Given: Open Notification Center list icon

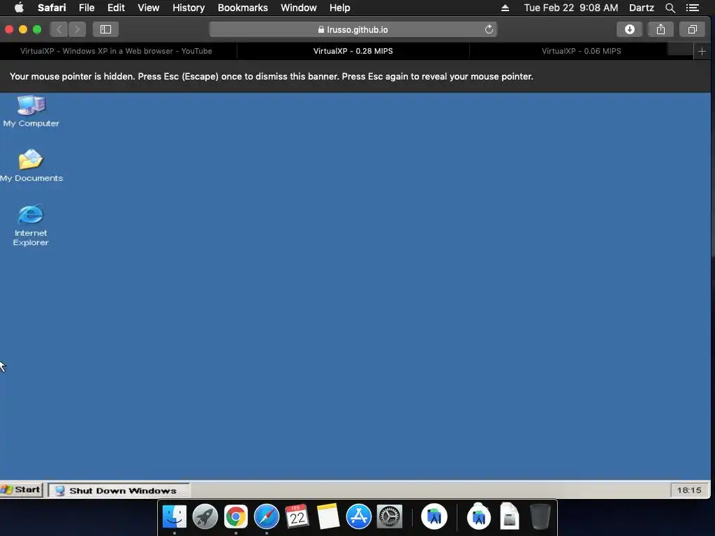Looking at the screenshot, I should [x=692, y=8].
